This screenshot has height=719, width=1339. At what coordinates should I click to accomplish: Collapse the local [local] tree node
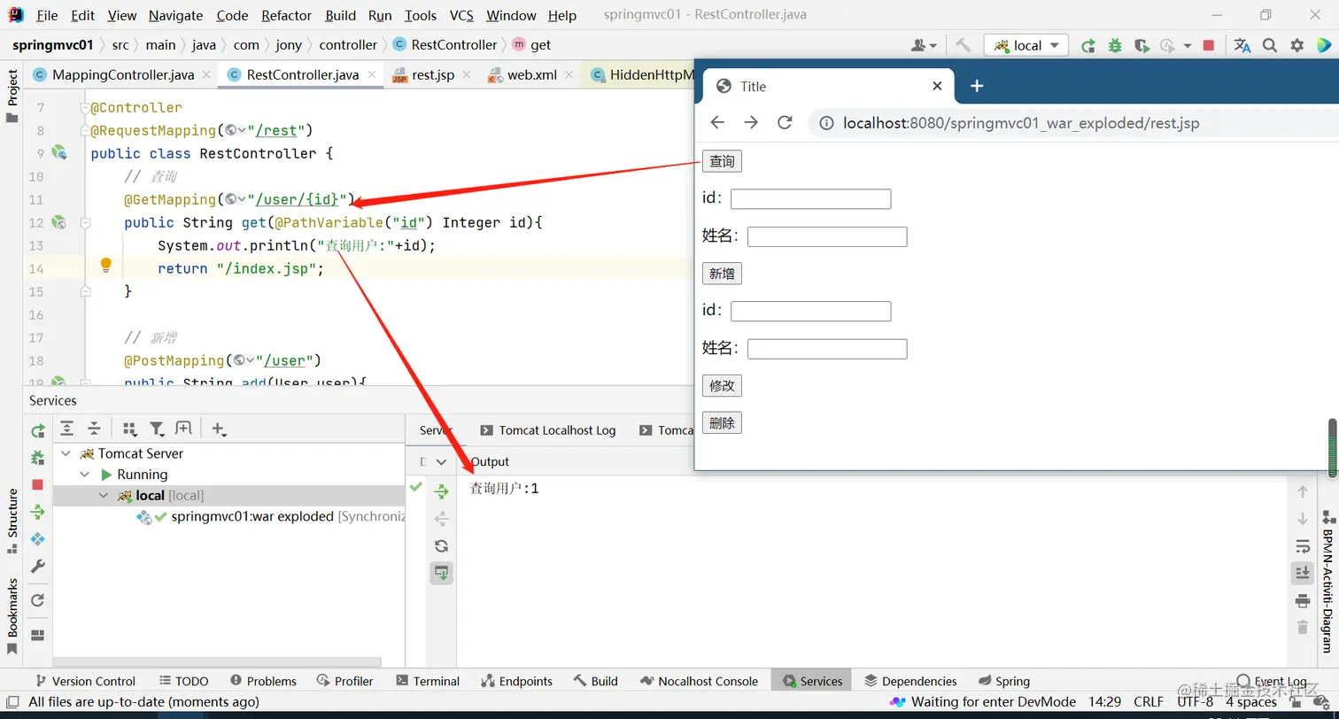pos(104,496)
